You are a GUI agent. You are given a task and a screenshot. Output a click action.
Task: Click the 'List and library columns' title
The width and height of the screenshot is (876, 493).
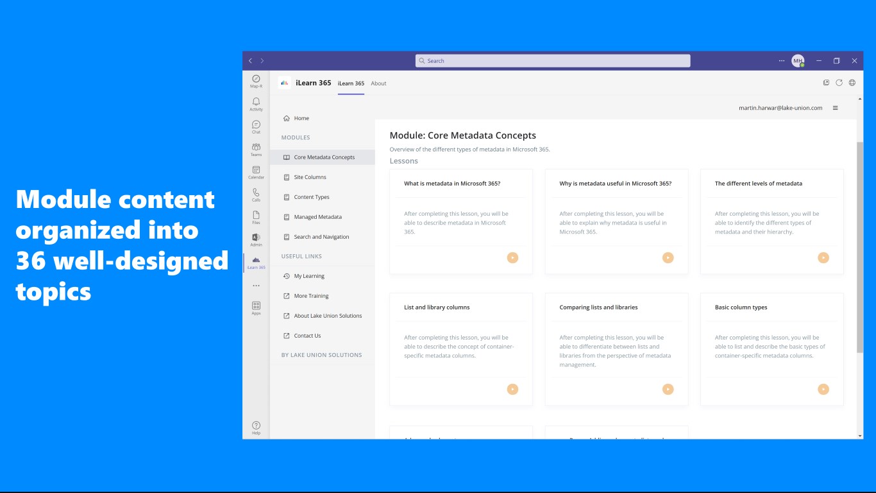click(437, 307)
